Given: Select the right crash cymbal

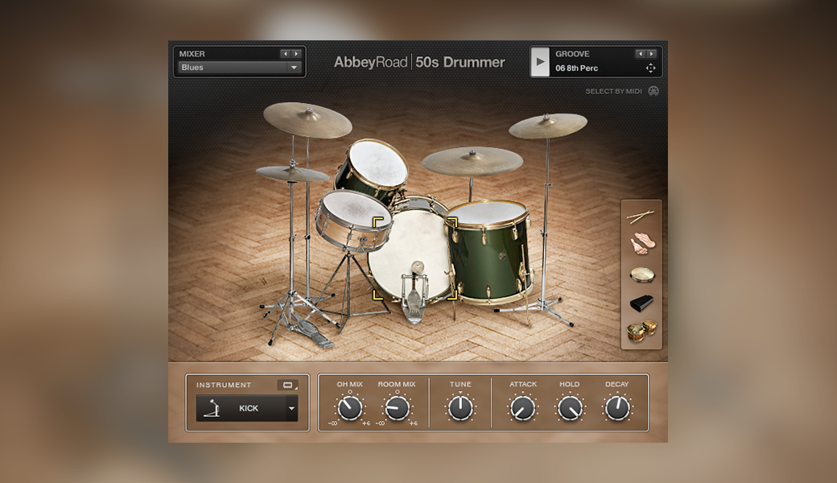Looking at the screenshot, I should coord(548,126).
